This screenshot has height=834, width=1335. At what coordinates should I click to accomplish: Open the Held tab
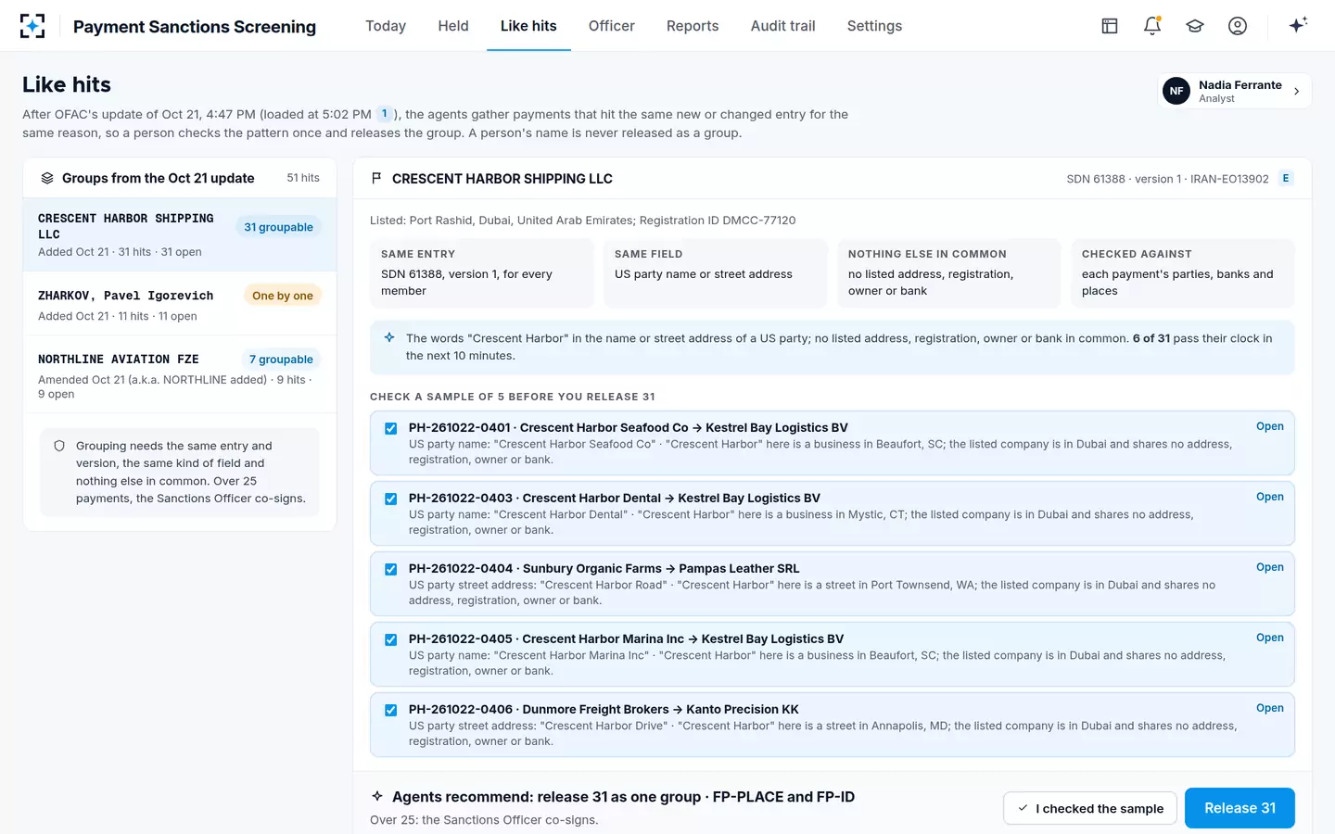coord(453,26)
